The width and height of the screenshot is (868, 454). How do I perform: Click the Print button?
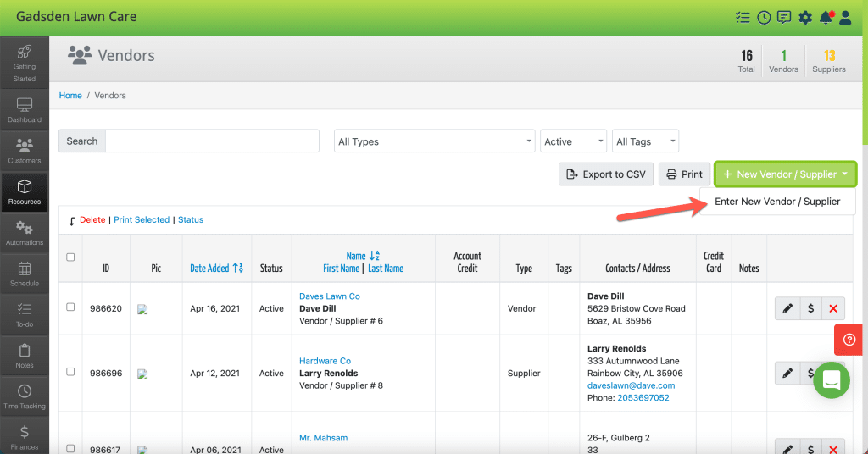[684, 174]
